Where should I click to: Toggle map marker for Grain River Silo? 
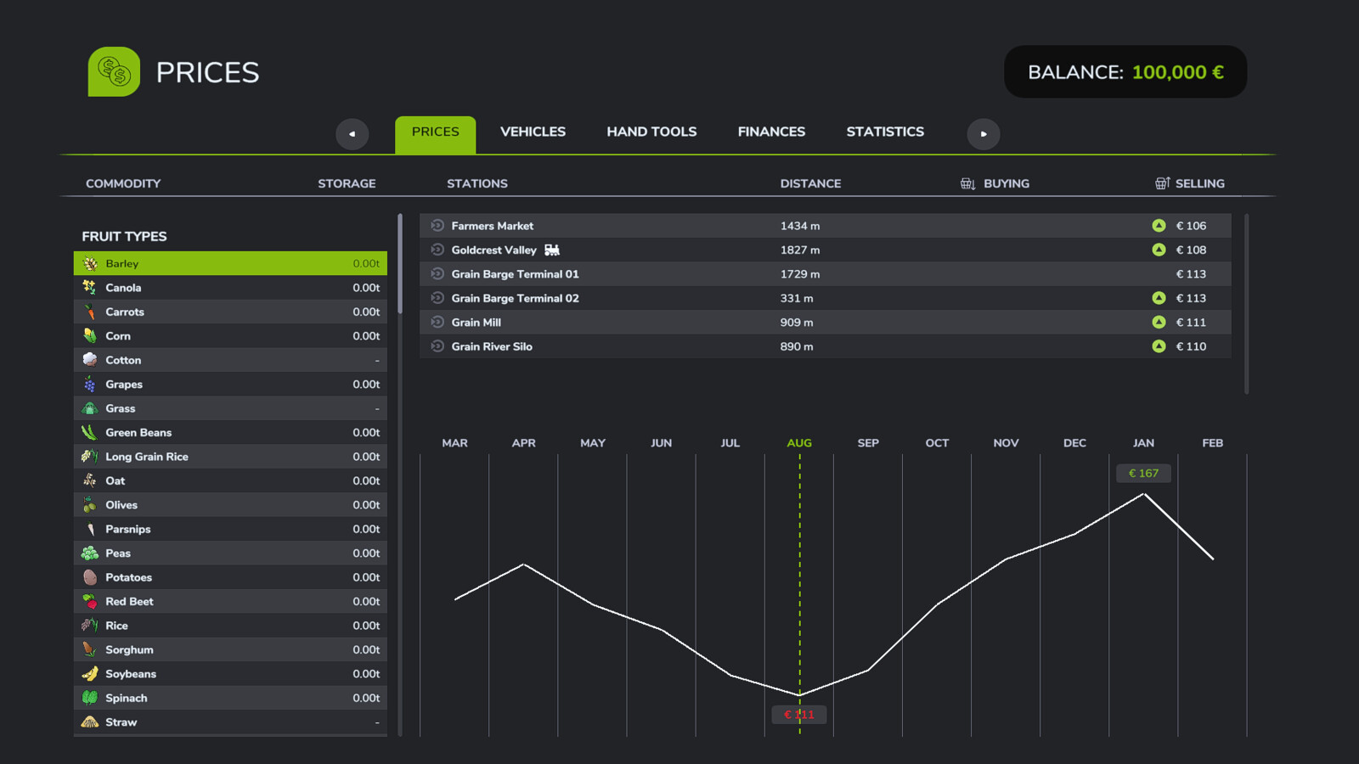click(x=437, y=345)
